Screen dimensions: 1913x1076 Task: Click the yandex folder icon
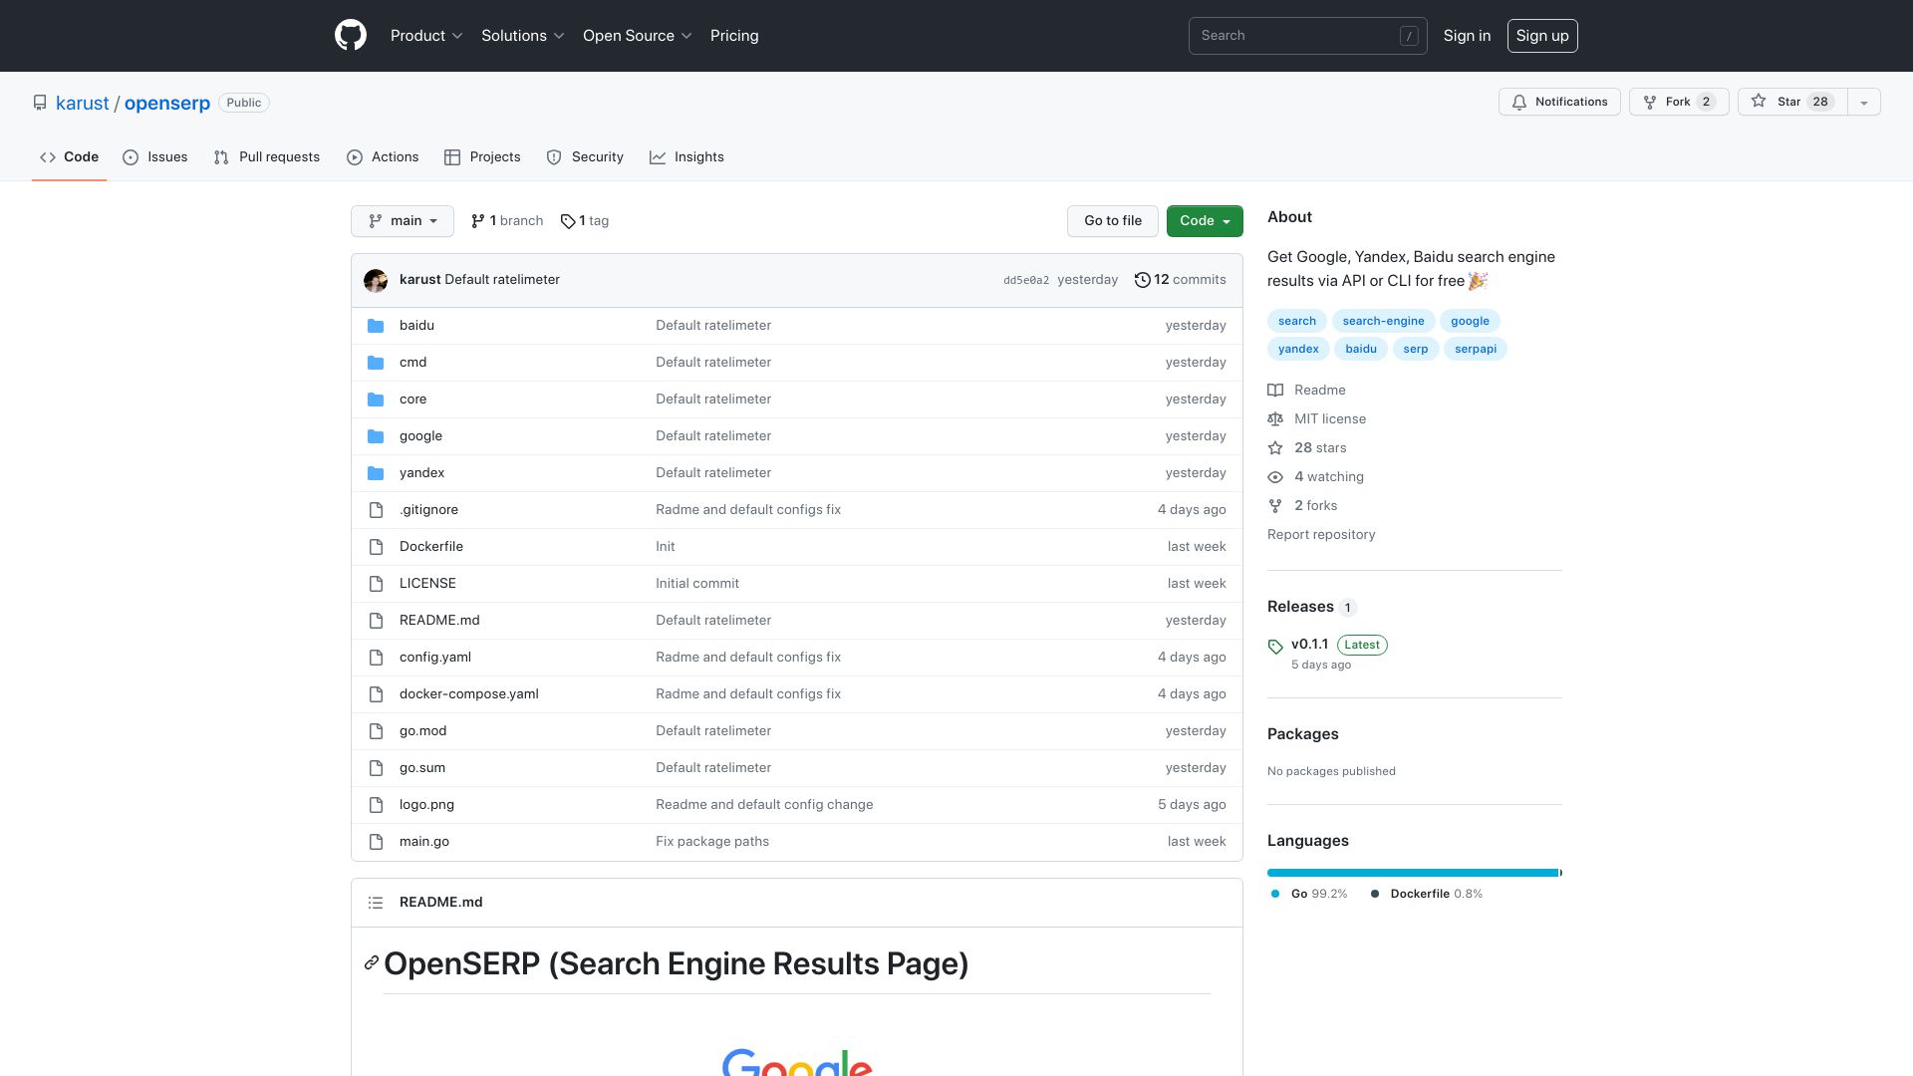pos(376,473)
